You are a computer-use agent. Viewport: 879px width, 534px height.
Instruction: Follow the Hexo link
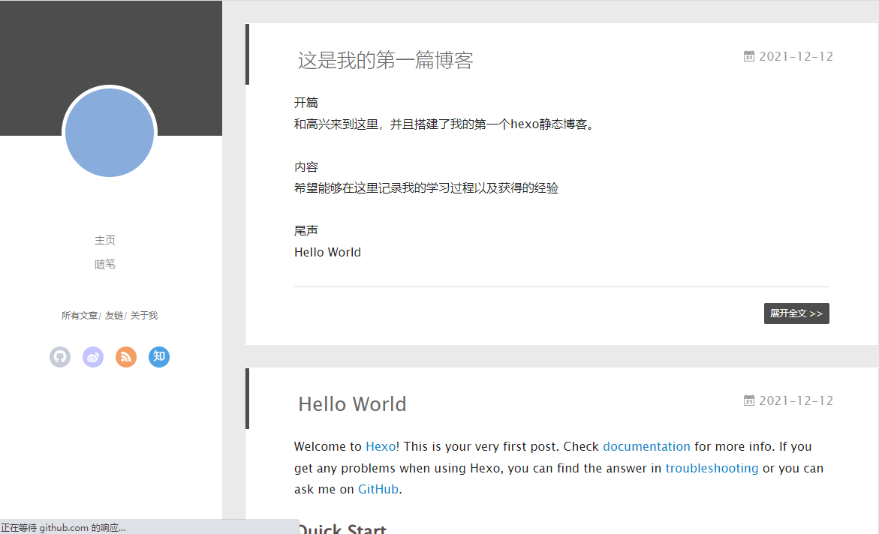381,446
